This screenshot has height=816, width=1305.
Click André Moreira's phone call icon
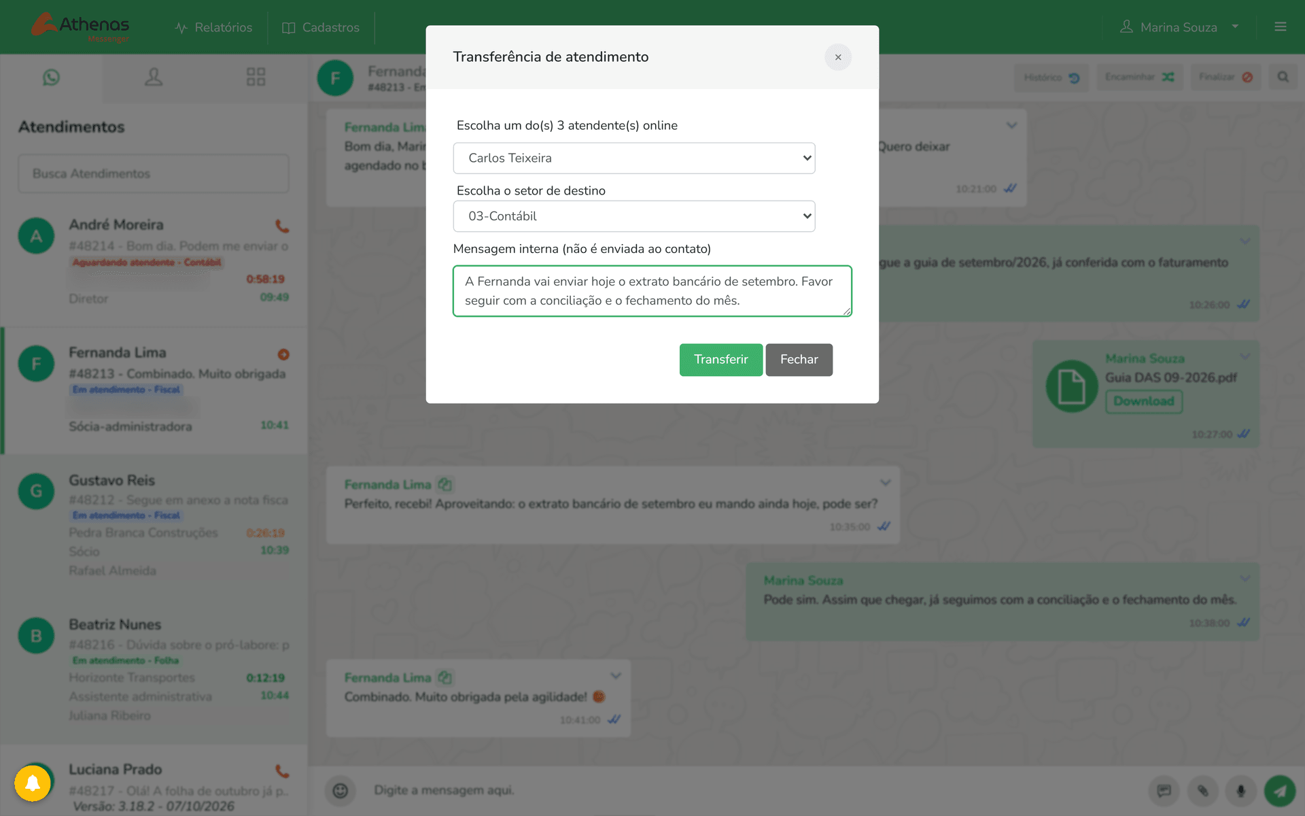tap(282, 226)
